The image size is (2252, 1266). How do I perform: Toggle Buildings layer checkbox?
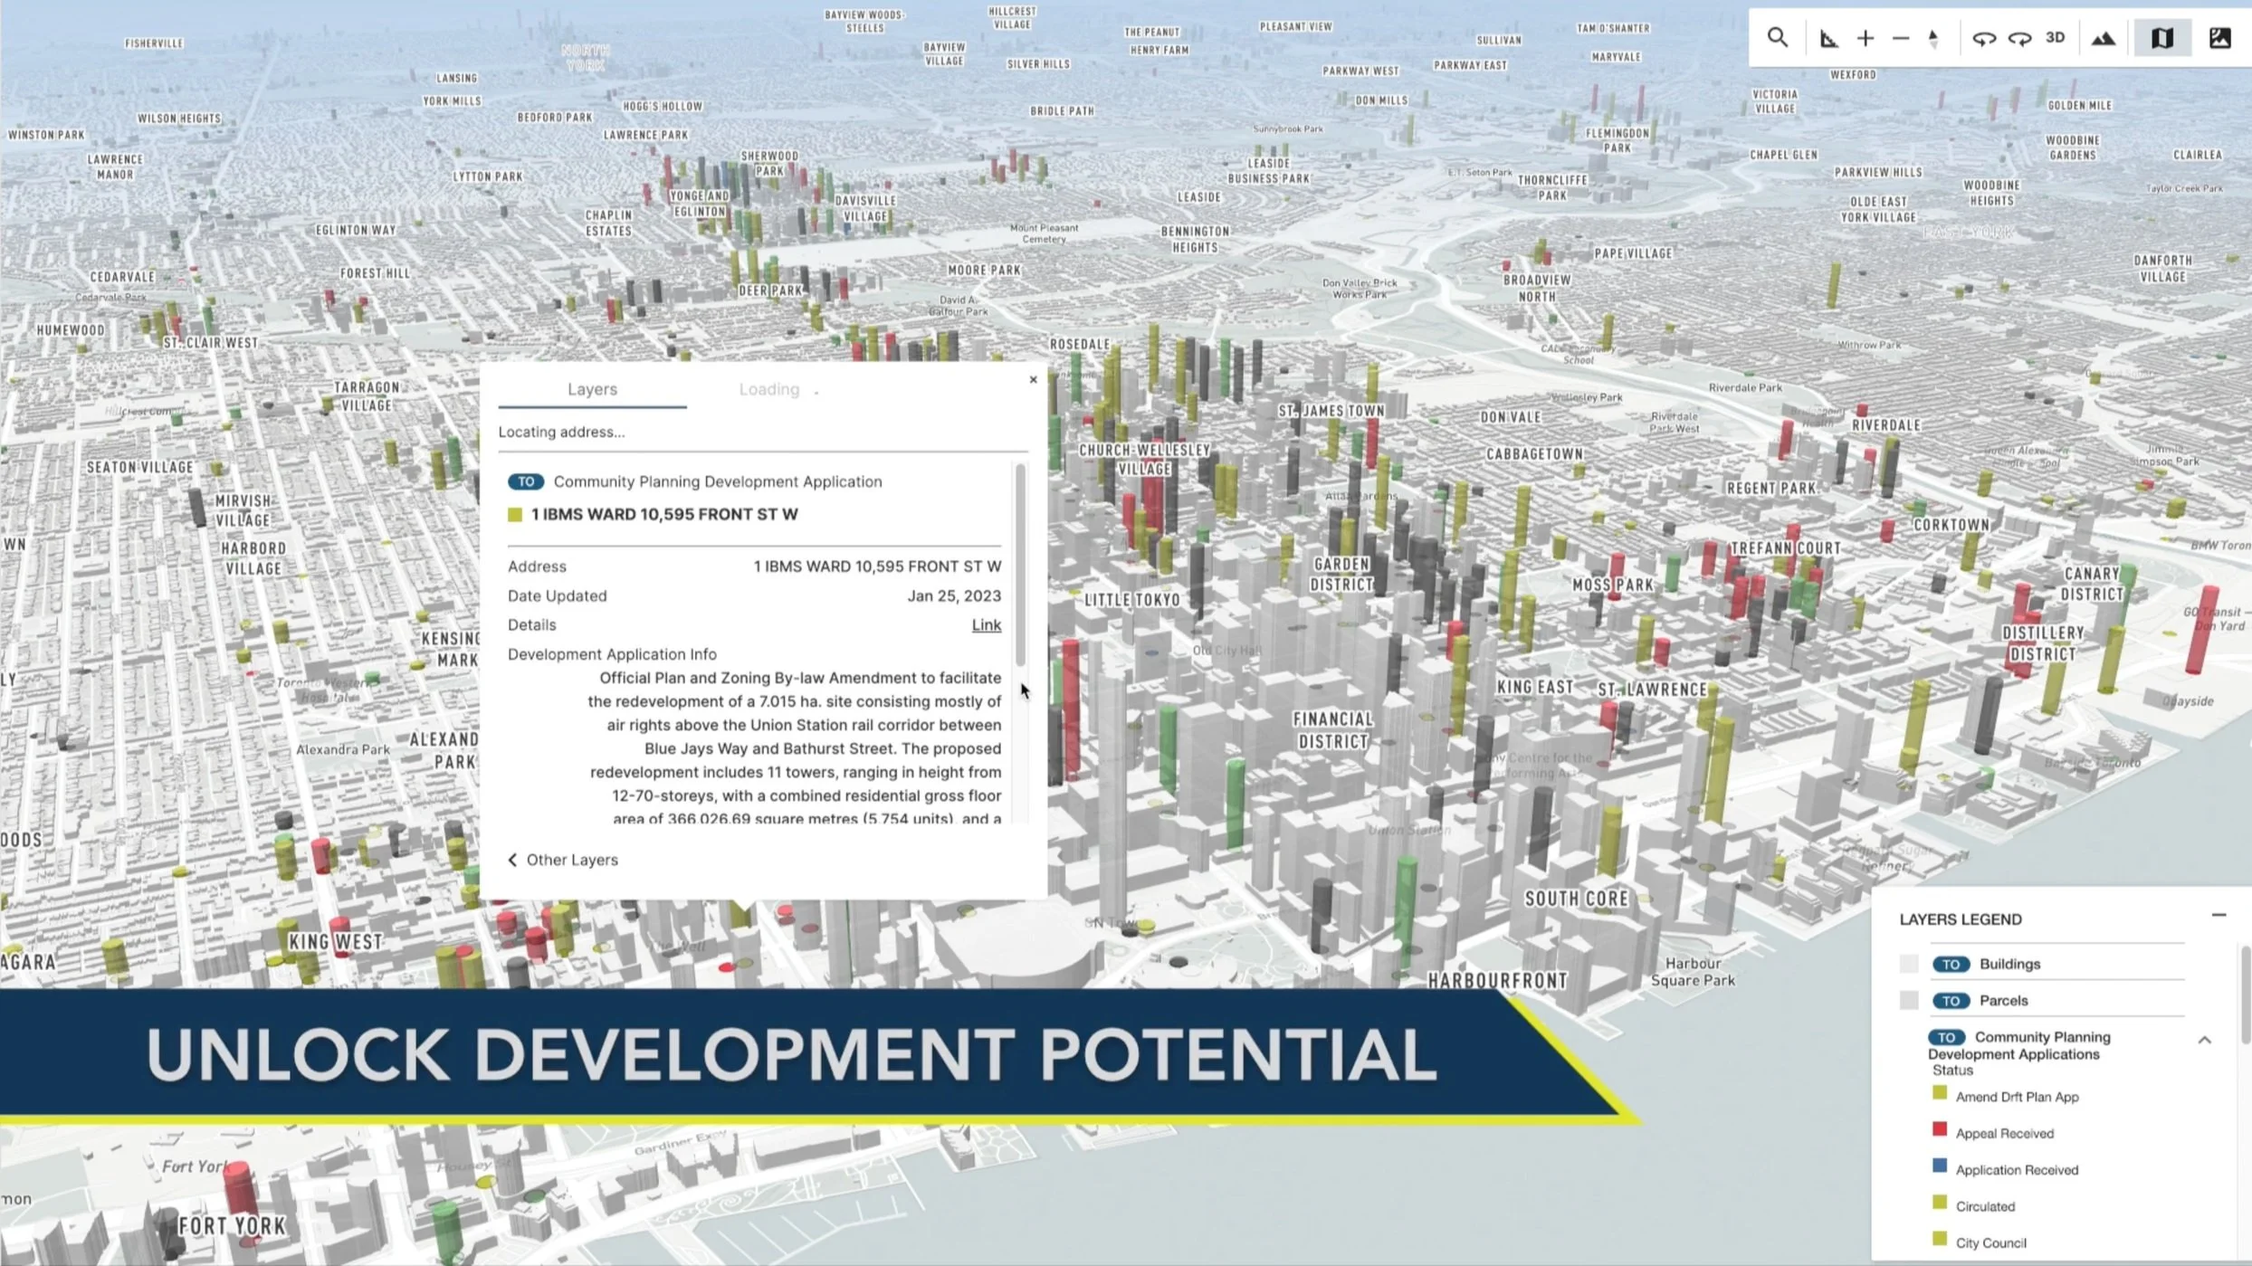click(x=1909, y=964)
